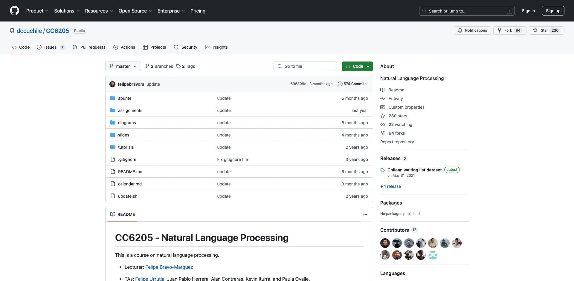The image size is (574, 281).
Task: Click the Sign in link
Action: (528, 11)
